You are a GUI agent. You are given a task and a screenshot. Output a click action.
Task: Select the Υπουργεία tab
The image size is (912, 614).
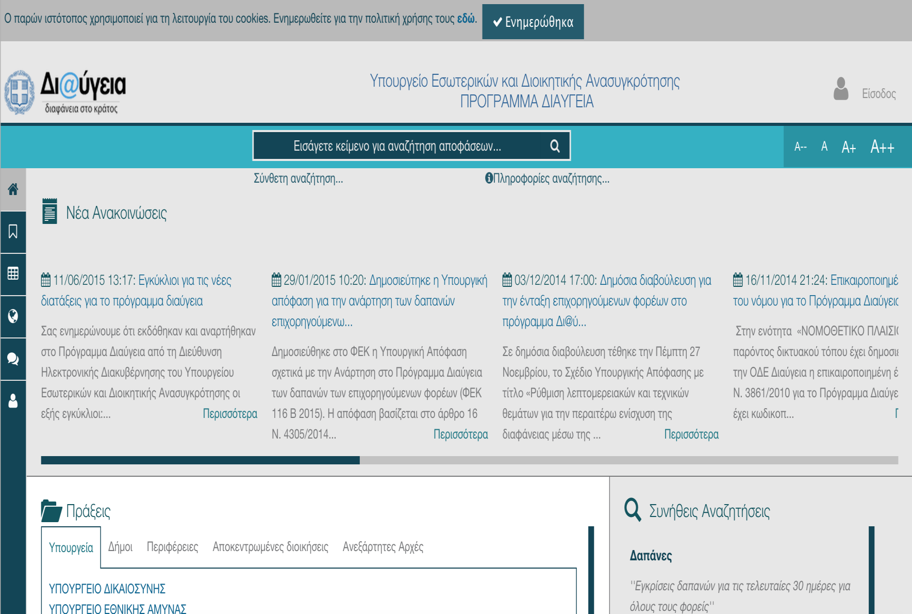click(71, 547)
